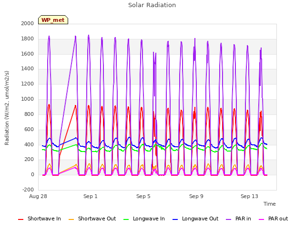Click the WP_met label badge

[x=53, y=20]
